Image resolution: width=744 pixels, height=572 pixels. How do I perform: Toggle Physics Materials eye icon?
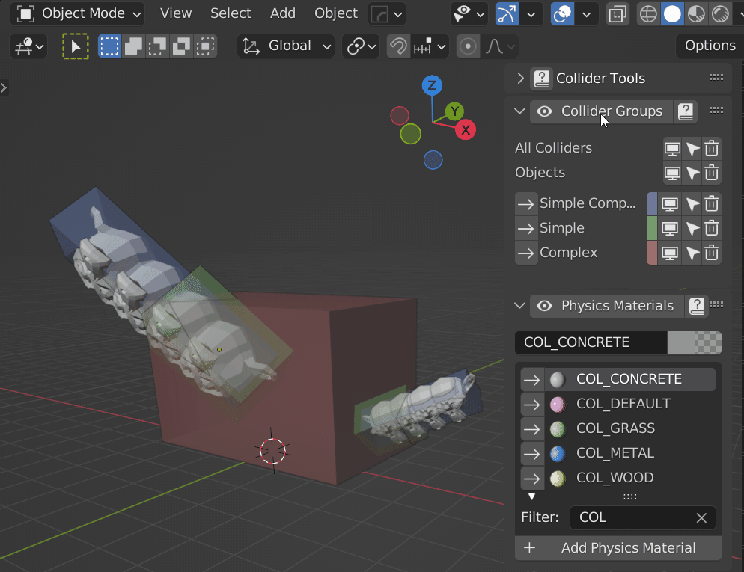pos(544,305)
